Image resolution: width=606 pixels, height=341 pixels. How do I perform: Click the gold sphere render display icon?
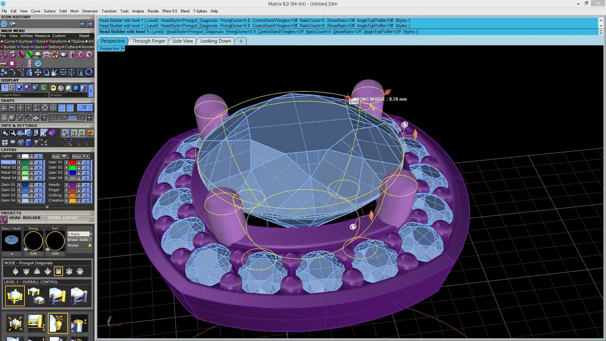[53, 88]
